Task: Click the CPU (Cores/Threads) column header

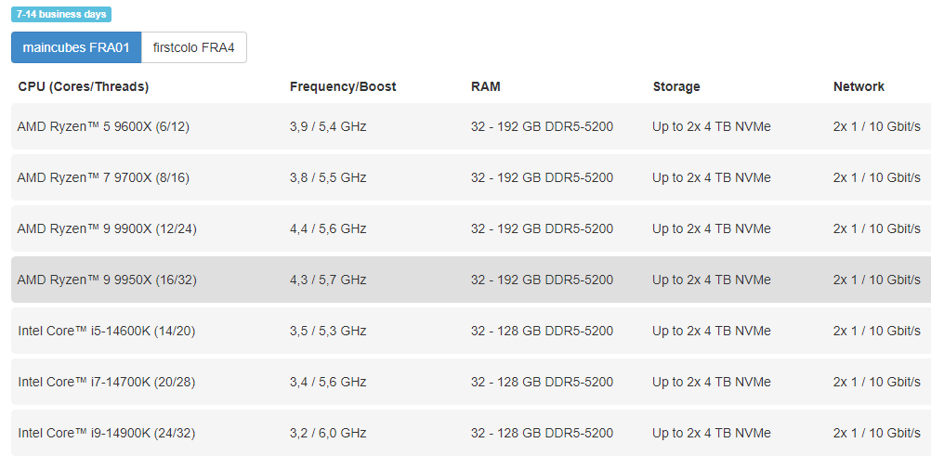Action: (x=83, y=86)
